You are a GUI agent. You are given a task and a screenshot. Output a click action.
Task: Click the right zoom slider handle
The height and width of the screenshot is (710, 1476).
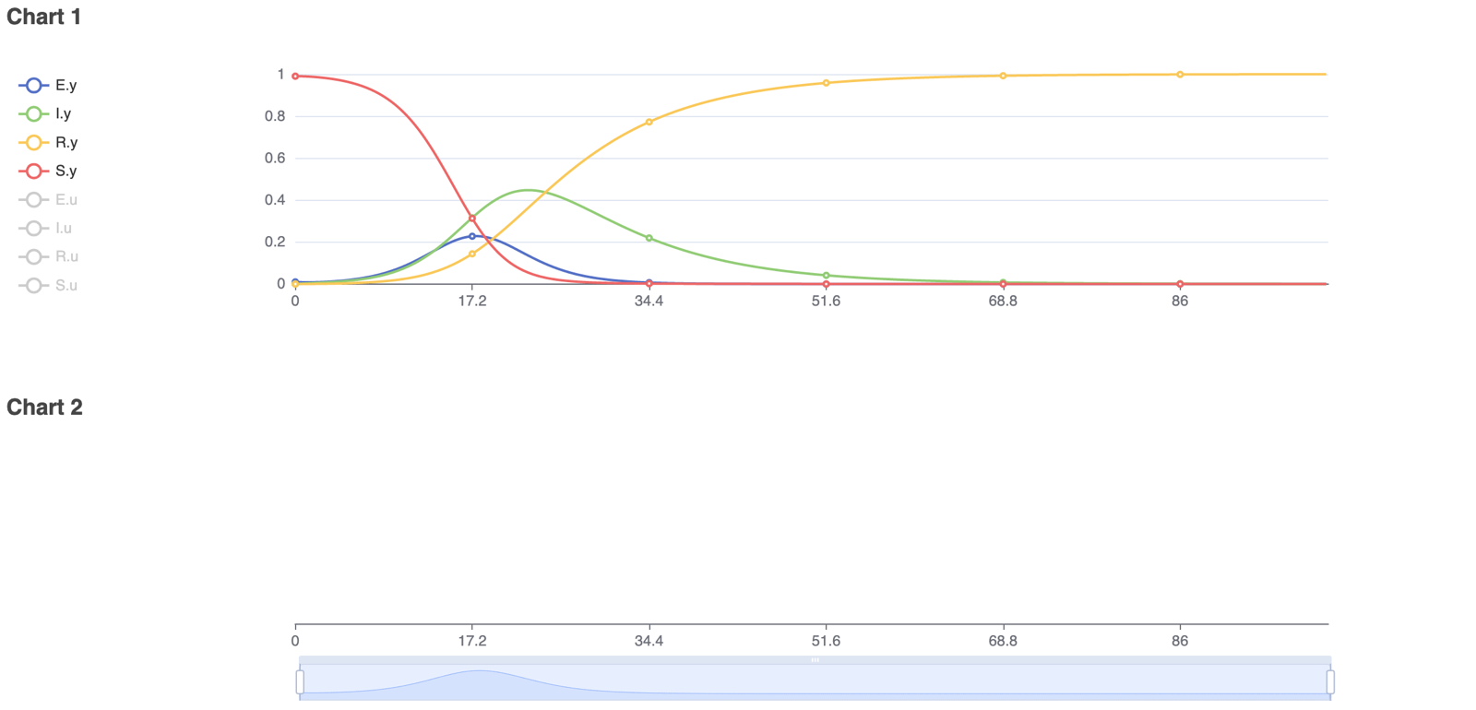pyautogui.click(x=1330, y=682)
